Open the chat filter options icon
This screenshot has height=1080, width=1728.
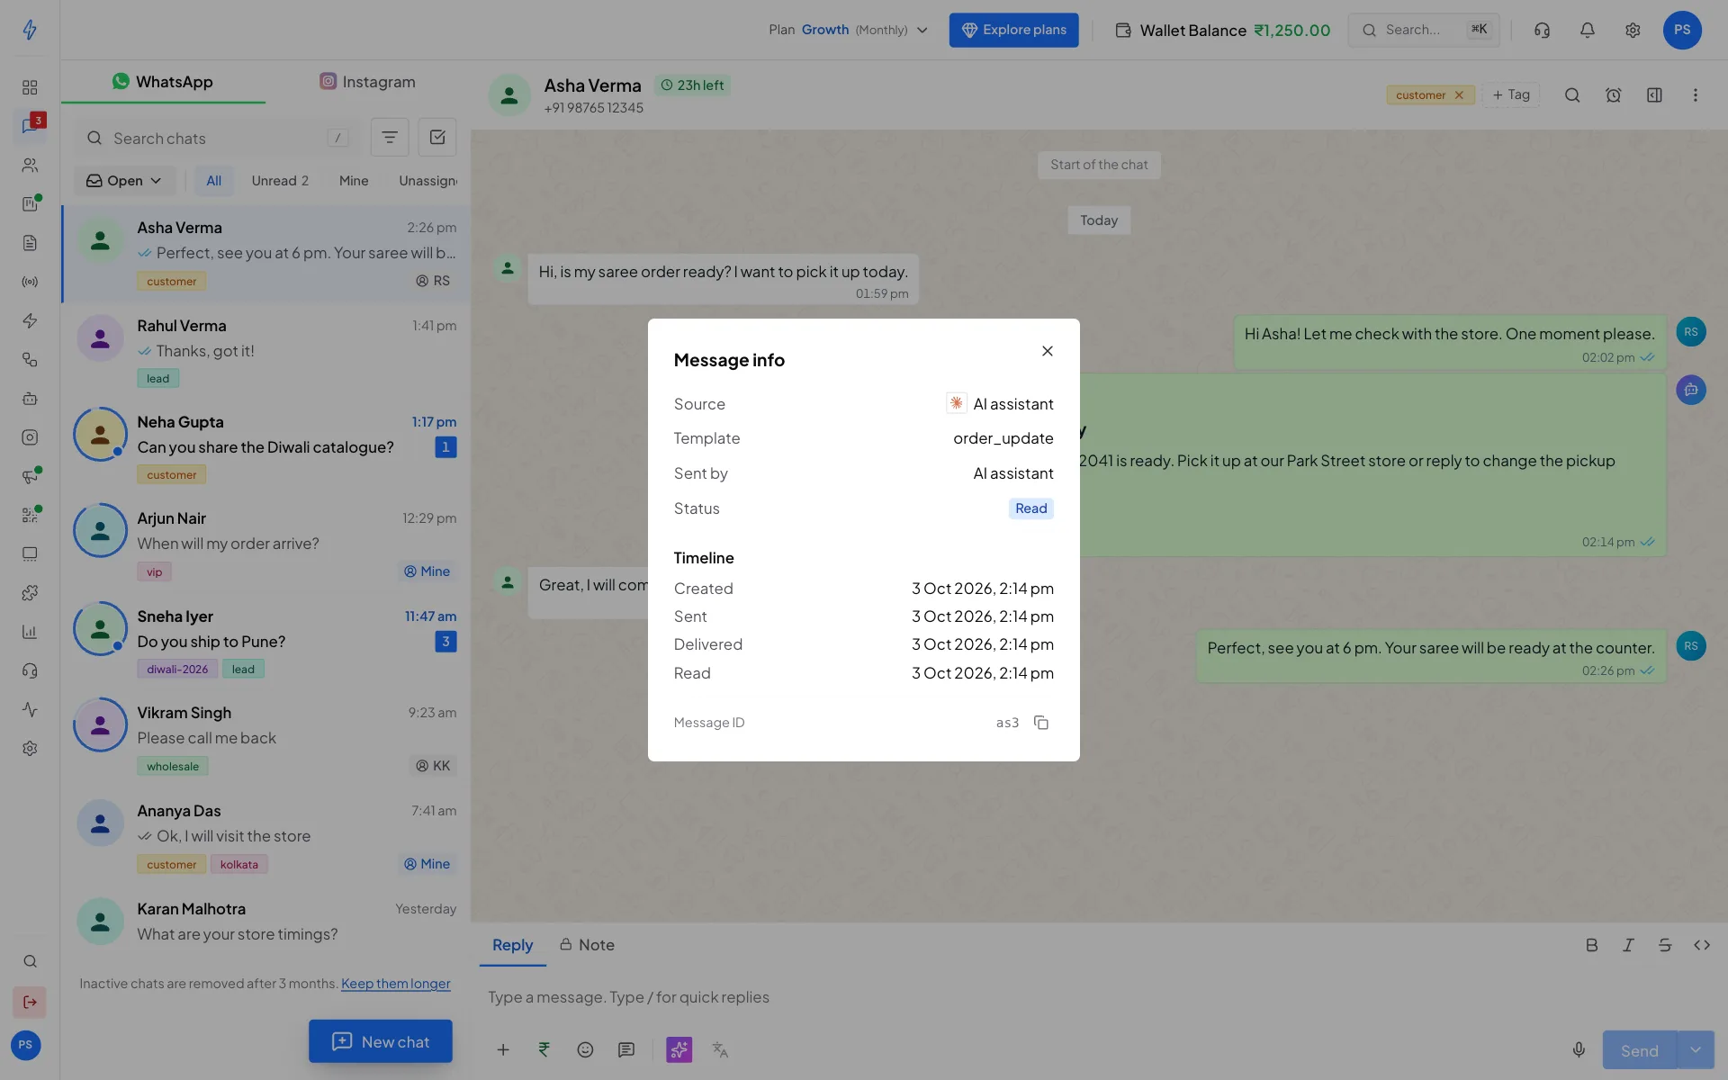[390, 138]
